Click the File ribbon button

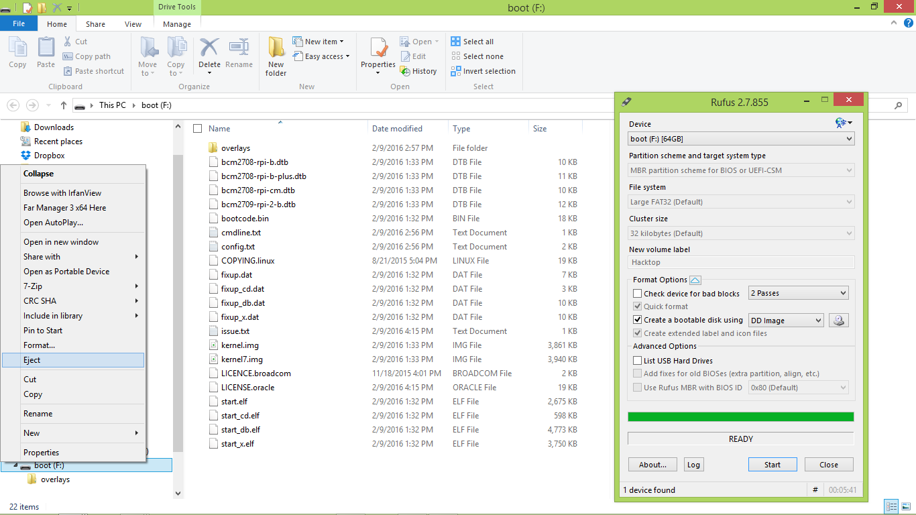click(19, 24)
